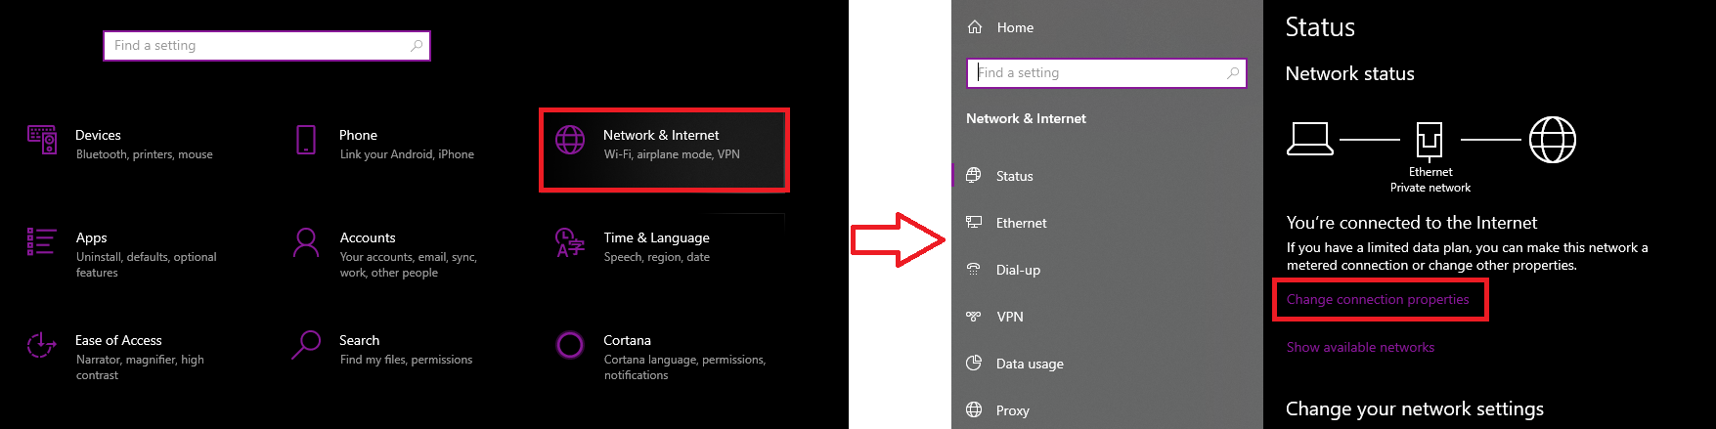Click the Proxy globe icon in sidebar
Screen dimensions: 1716x429
click(974, 409)
